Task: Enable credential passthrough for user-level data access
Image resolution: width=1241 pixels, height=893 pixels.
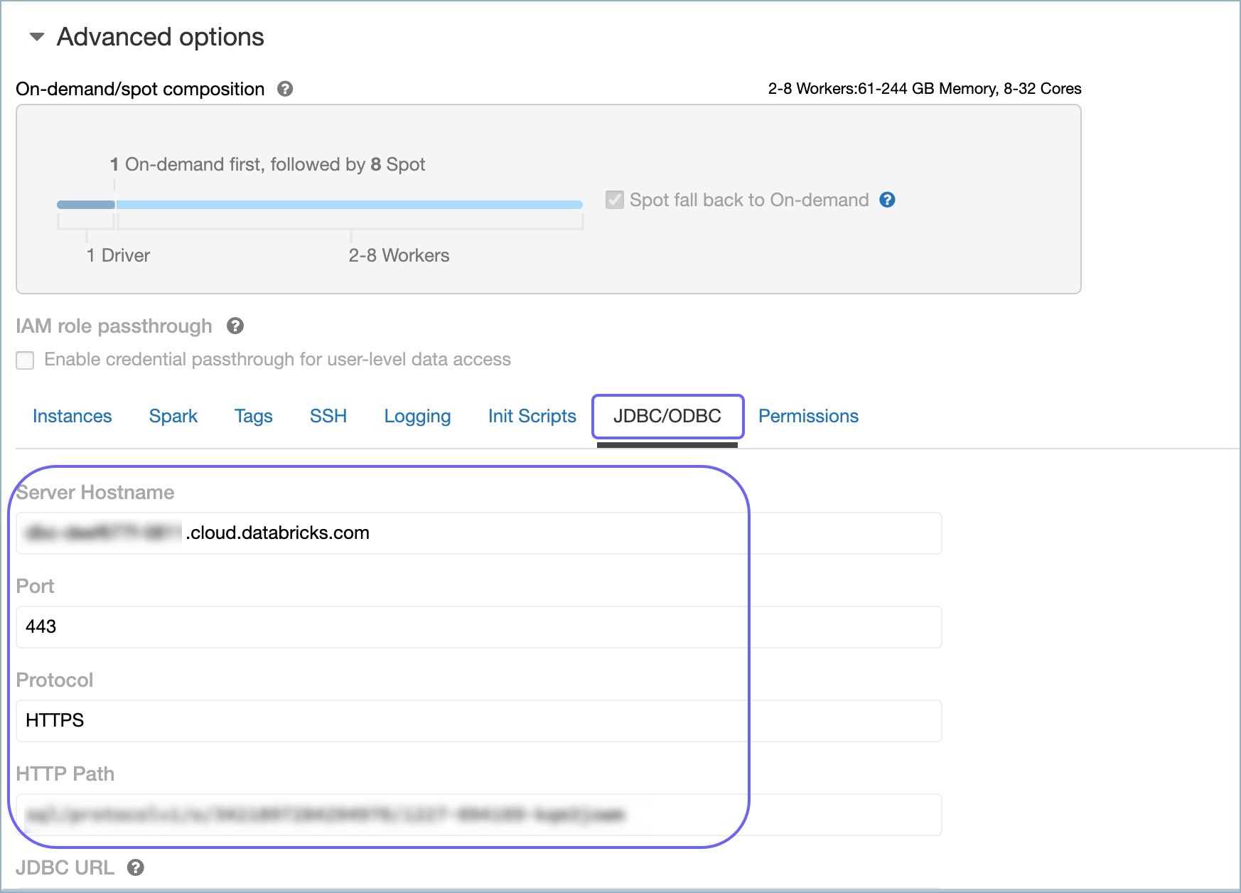Action: tap(25, 360)
